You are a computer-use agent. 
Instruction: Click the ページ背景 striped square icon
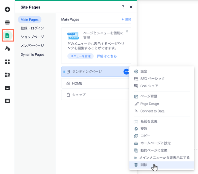tap(136, 97)
